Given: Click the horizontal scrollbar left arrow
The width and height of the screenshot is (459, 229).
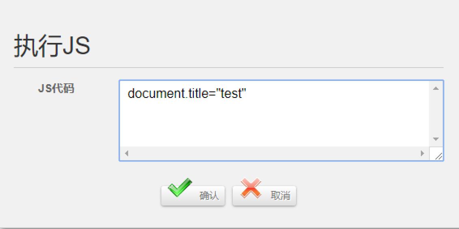Looking at the screenshot, I should click(127, 153).
